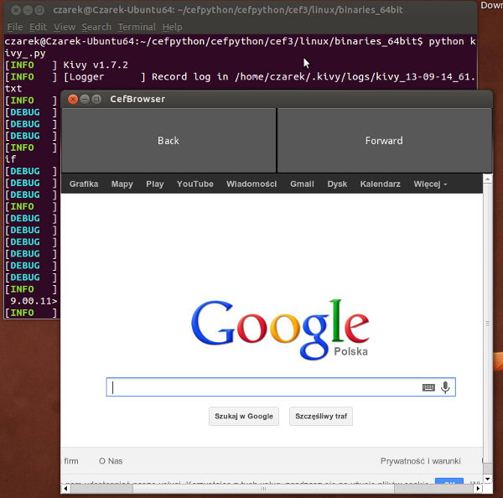Click the horizontal scrollbar at page bottom
The width and height of the screenshot is (503, 498).
point(251,487)
